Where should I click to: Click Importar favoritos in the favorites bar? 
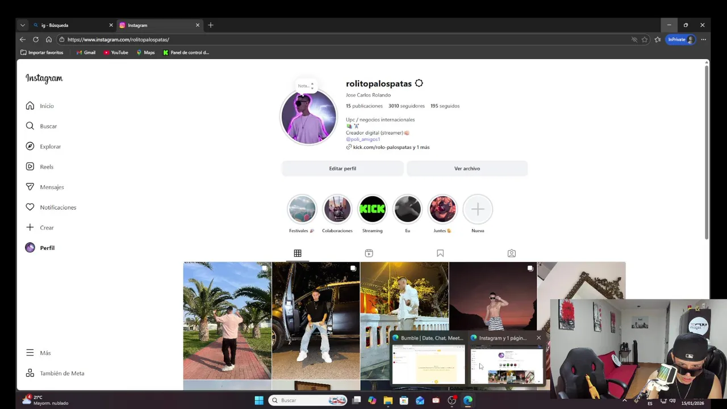pos(41,52)
